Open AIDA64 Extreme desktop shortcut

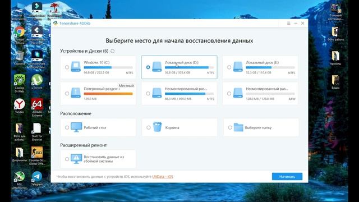pyautogui.click(x=37, y=104)
